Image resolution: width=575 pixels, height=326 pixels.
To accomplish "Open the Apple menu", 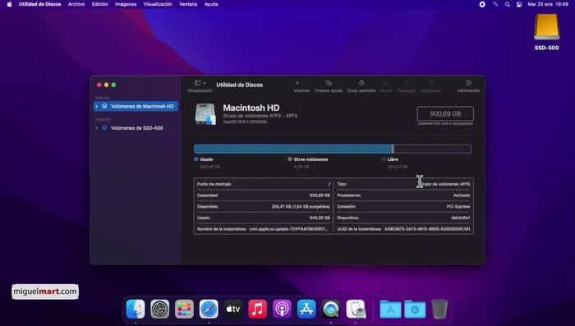I will 10,4.
